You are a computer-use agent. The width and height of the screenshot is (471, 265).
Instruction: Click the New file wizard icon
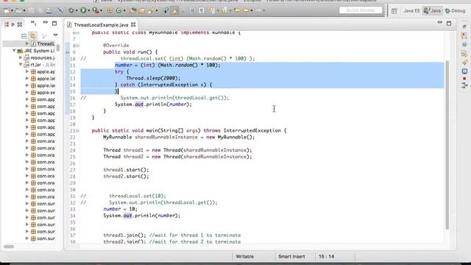[7, 10]
